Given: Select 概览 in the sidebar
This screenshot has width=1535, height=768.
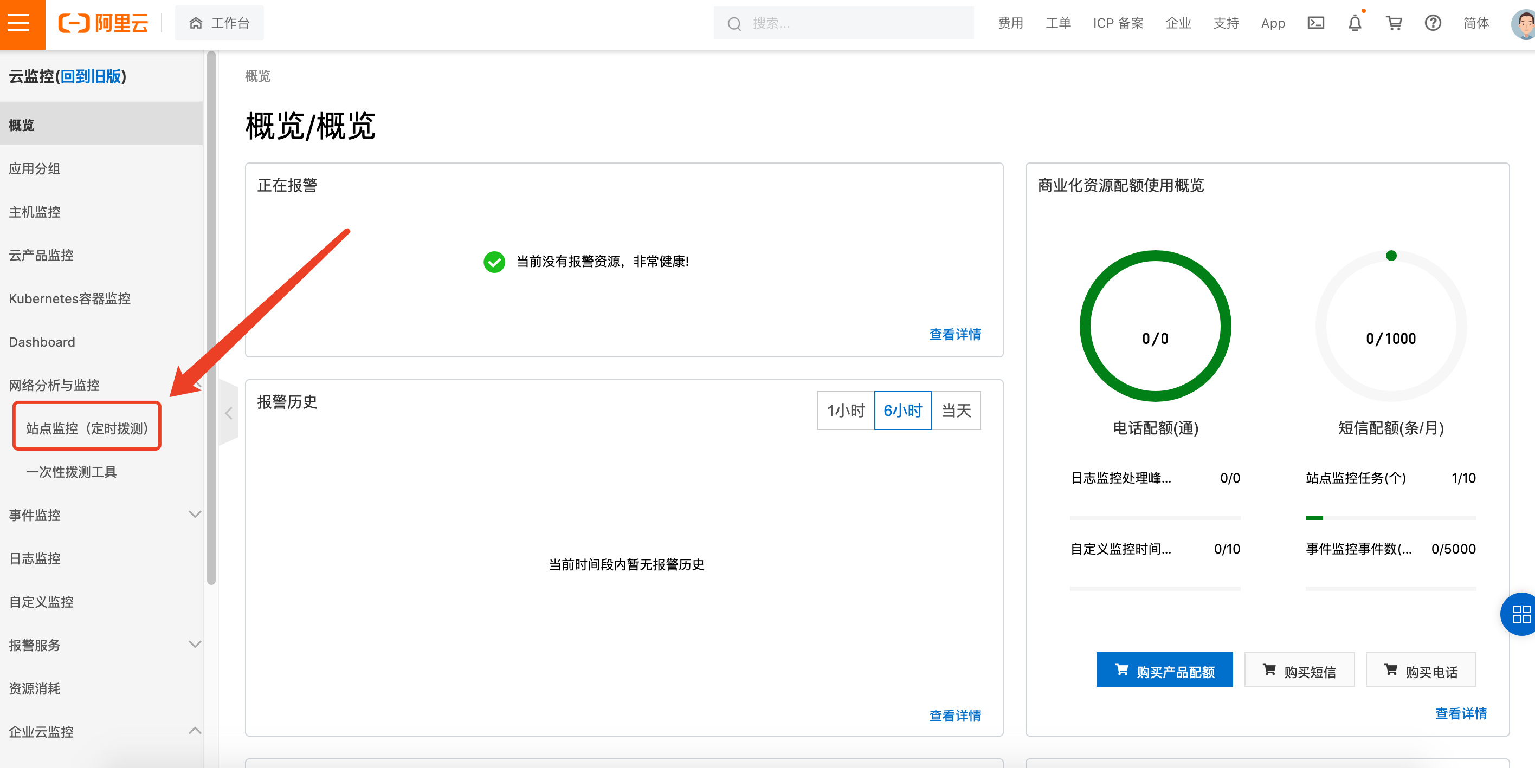Looking at the screenshot, I should (x=101, y=125).
